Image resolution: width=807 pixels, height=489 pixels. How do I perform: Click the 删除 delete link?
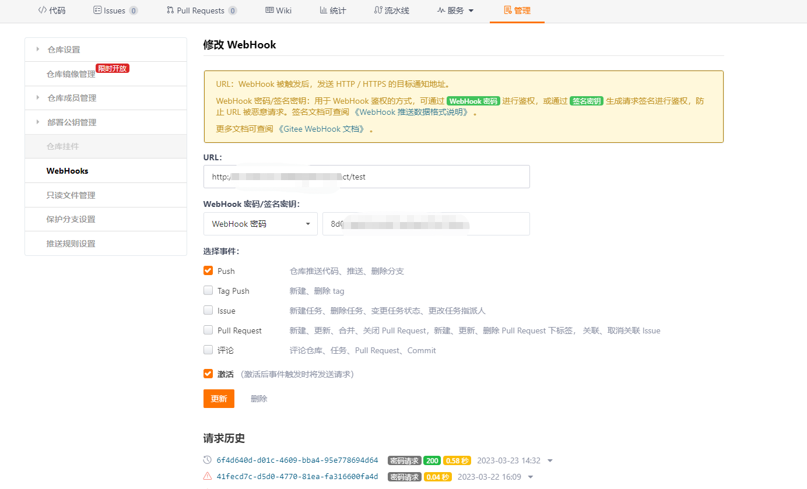pyautogui.click(x=259, y=399)
